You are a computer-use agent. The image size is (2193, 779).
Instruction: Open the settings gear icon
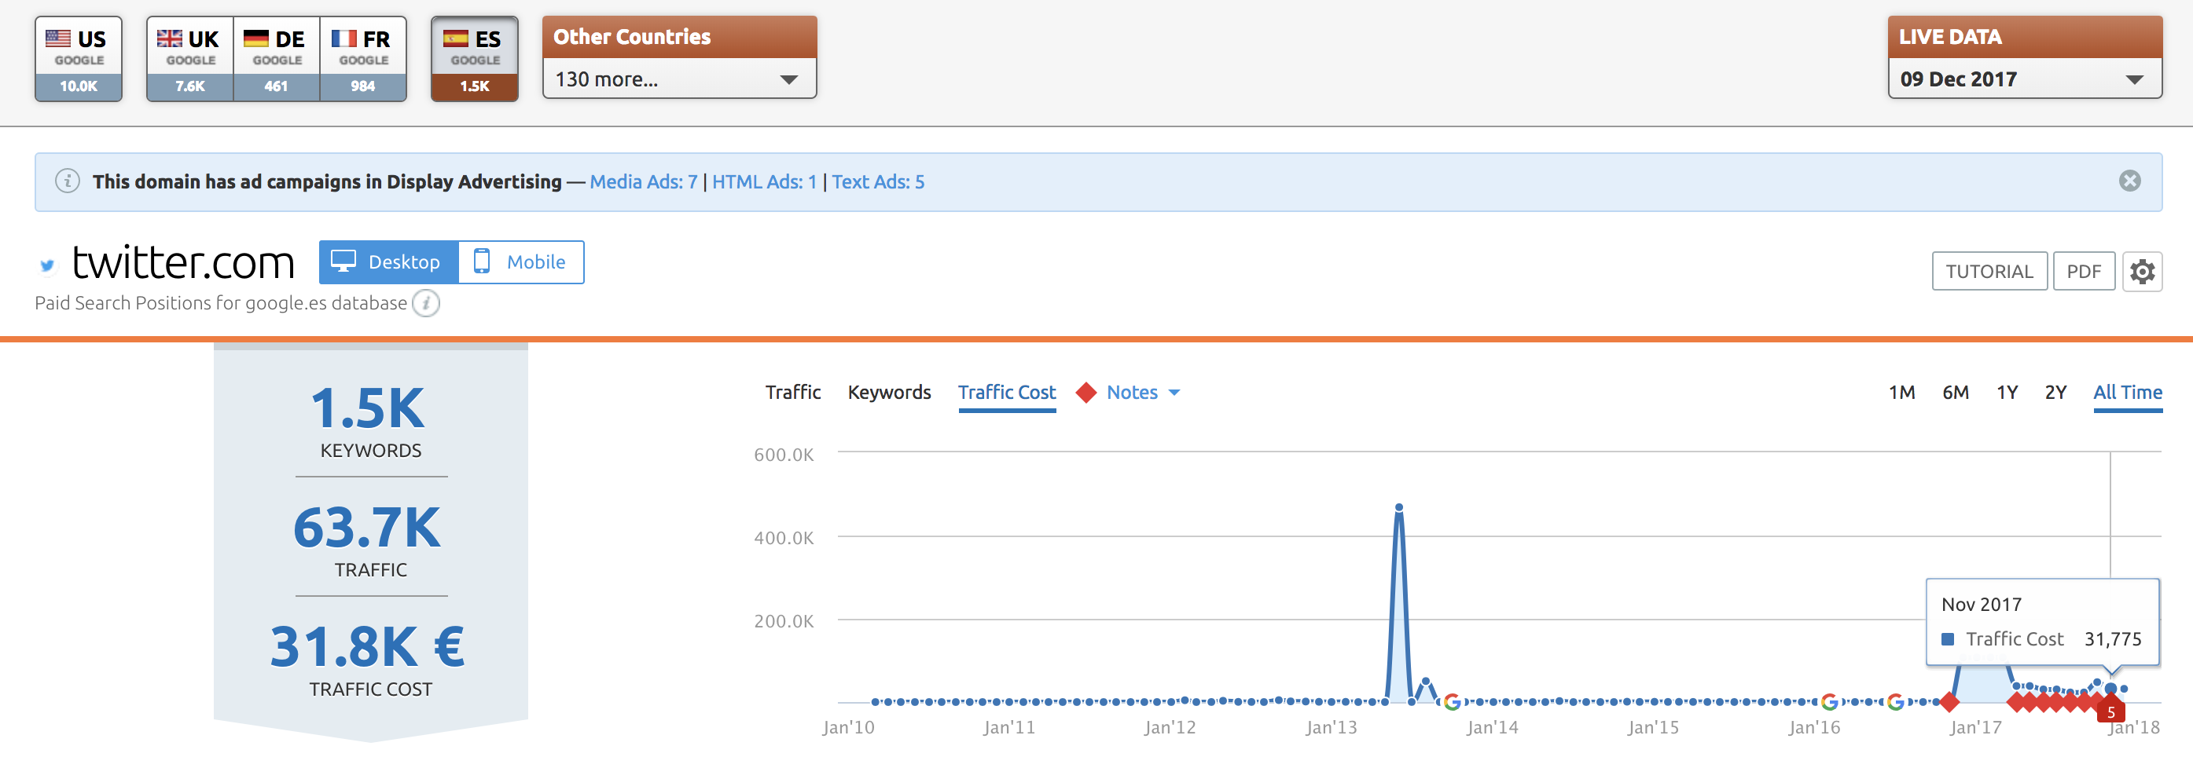coord(2142,271)
